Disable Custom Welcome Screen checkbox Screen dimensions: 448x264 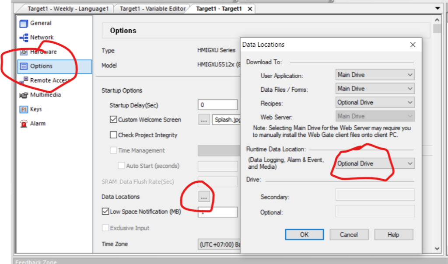113,120
